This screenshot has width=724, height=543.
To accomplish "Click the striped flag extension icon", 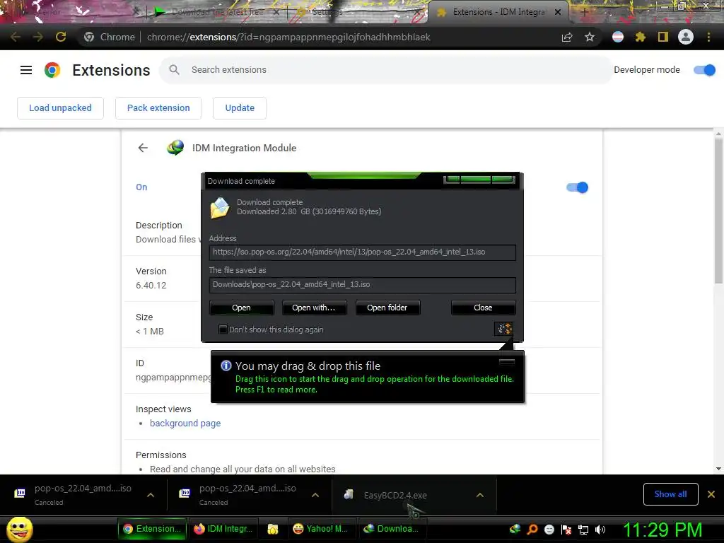I will [618, 37].
